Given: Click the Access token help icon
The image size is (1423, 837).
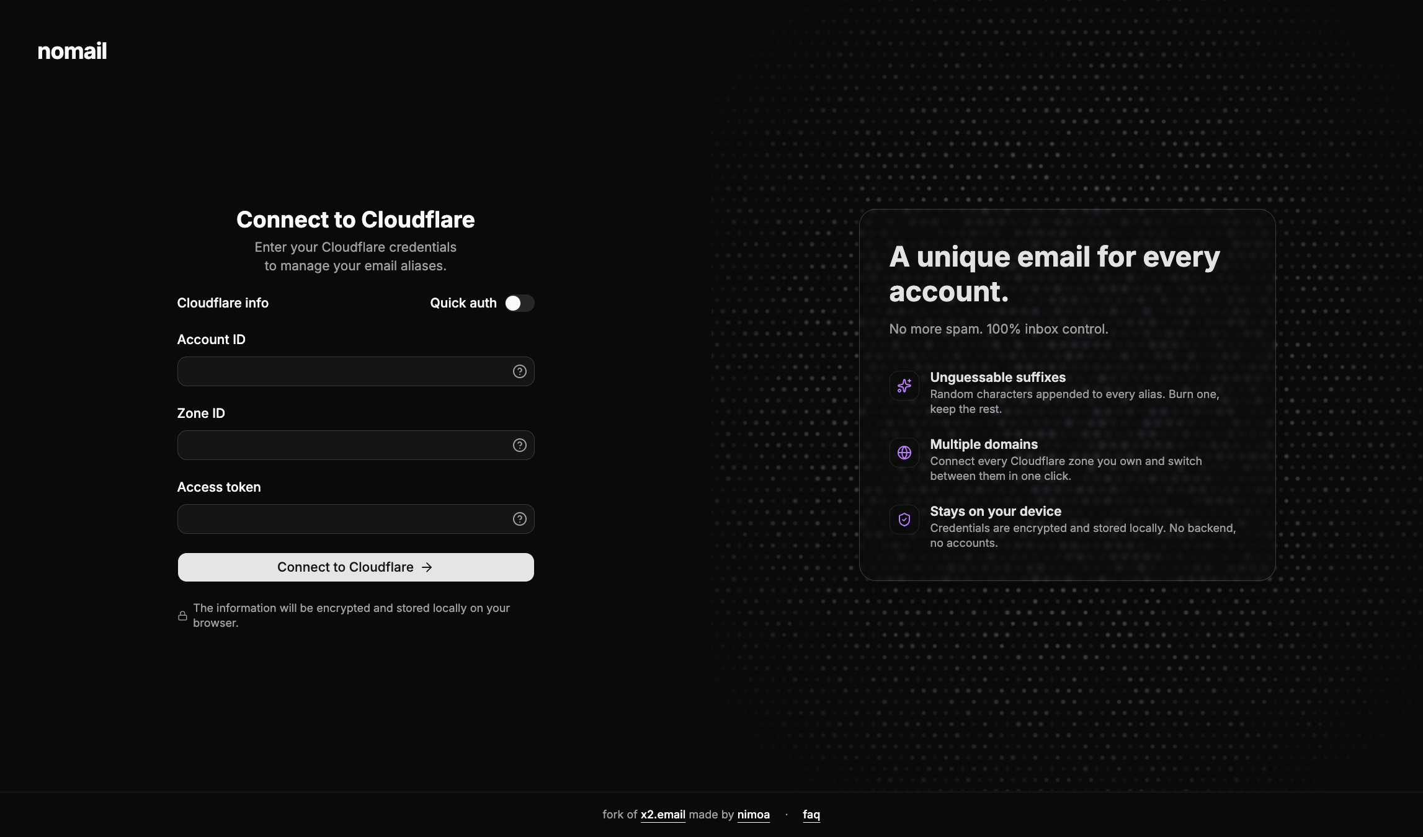Looking at the screenshot, I should pos(519,519).
